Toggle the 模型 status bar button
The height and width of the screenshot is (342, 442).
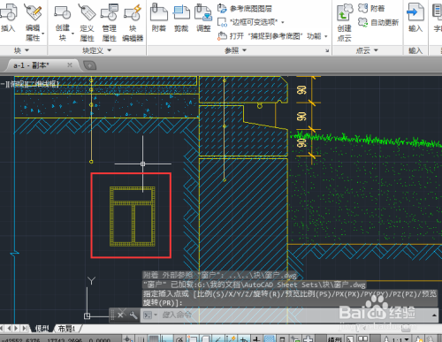[335, 339]
